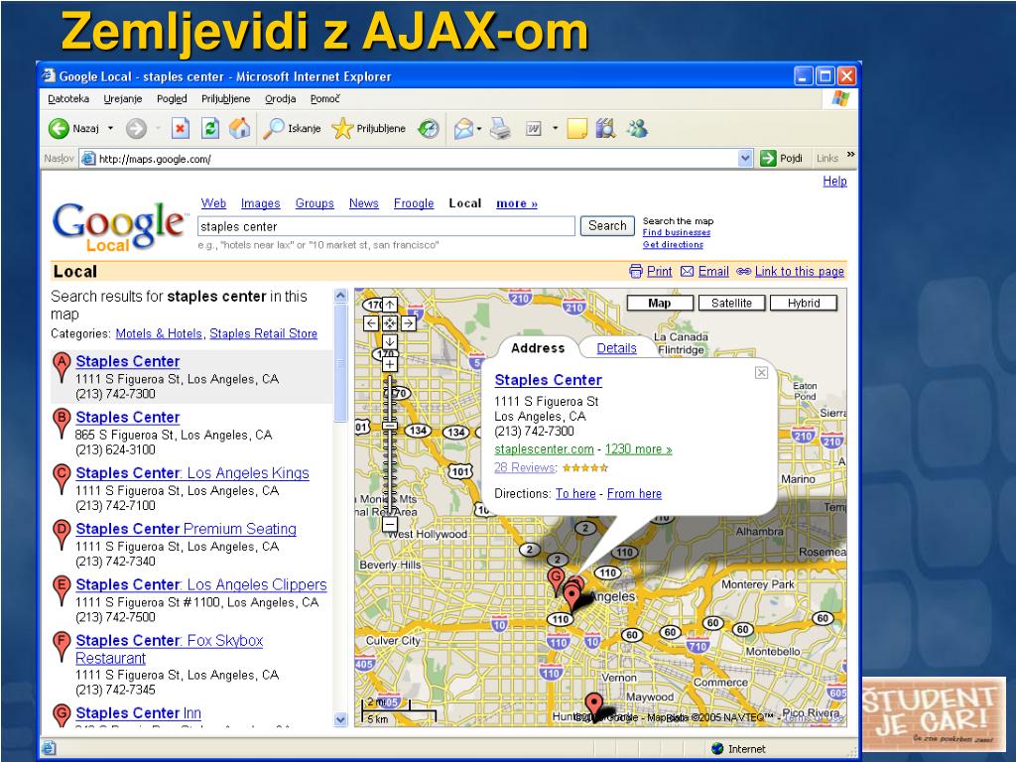Click the 28 Reviews link
Image resolution: width=1016 pixels, height=762 pixels.
(x=525, y=468)
